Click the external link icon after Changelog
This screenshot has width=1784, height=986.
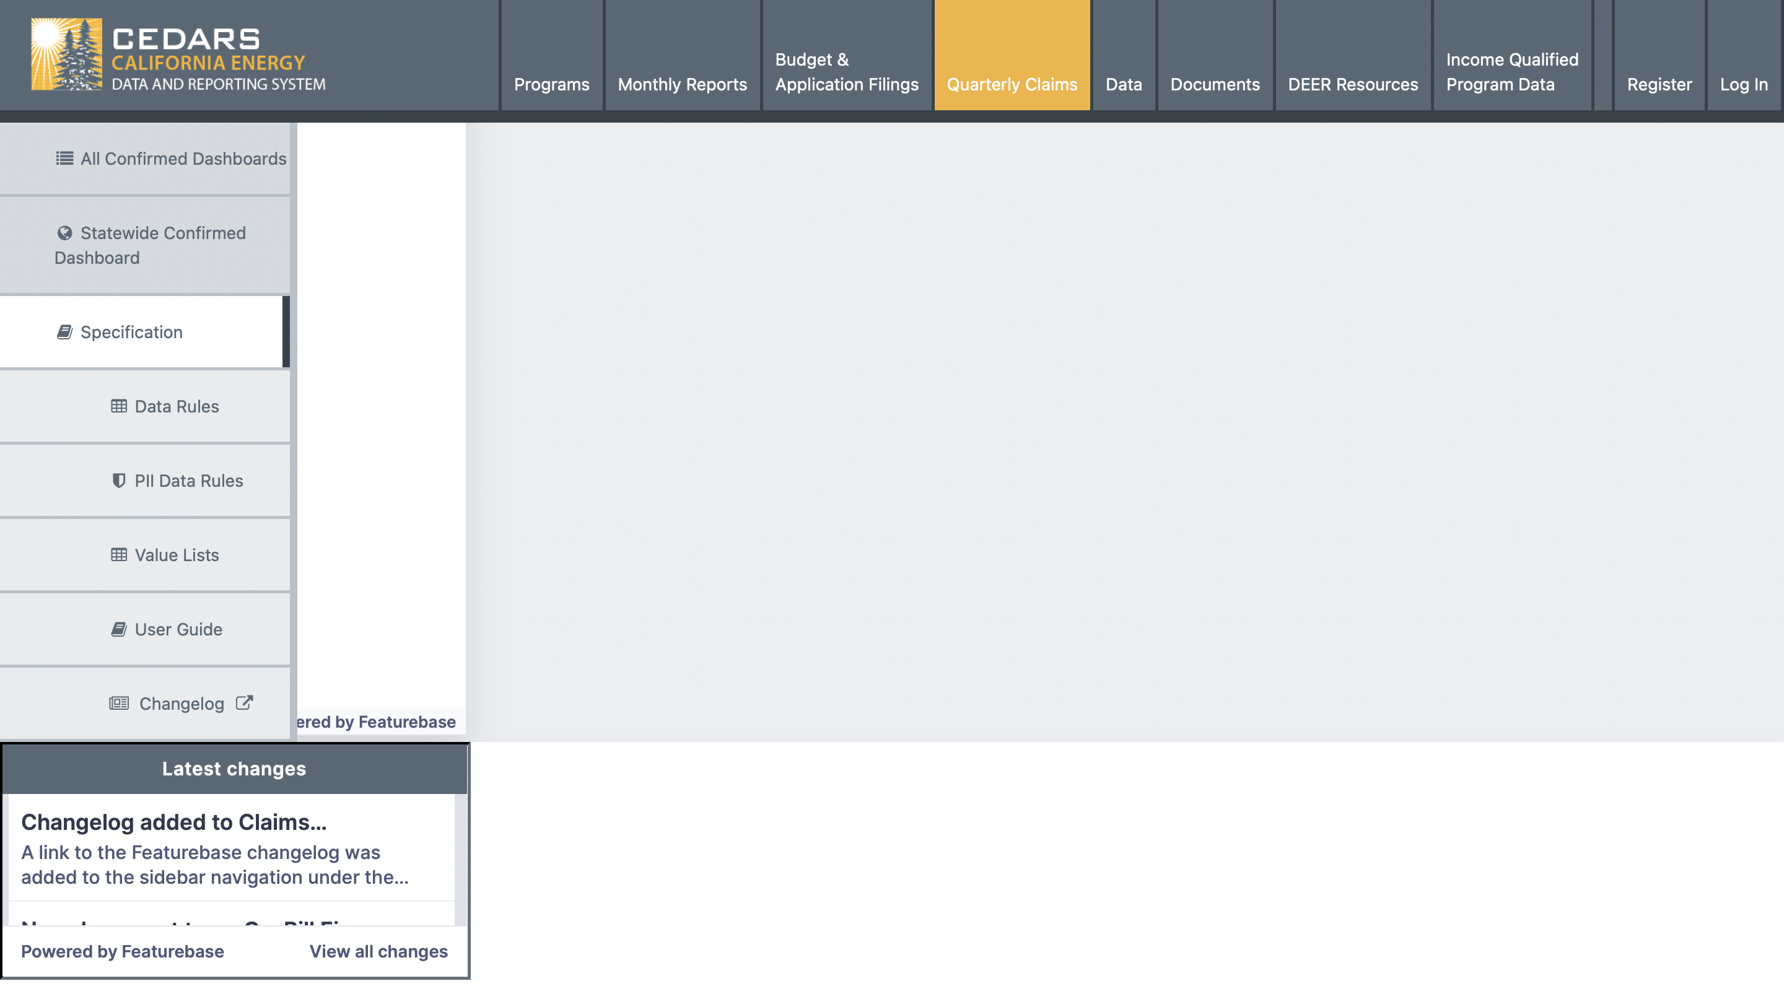click(244, 703)
